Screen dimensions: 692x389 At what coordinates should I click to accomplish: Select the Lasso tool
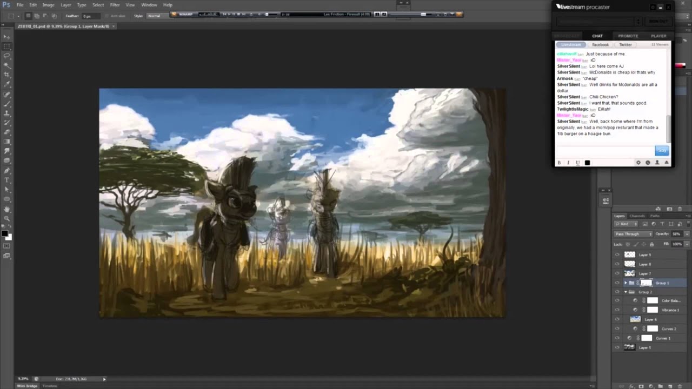(x=7, y=56)
